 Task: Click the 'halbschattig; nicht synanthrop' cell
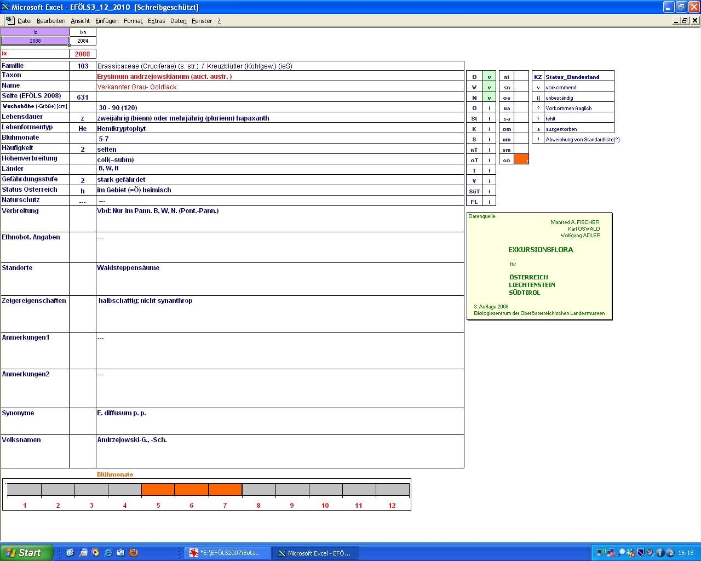(x=280, y=314)
